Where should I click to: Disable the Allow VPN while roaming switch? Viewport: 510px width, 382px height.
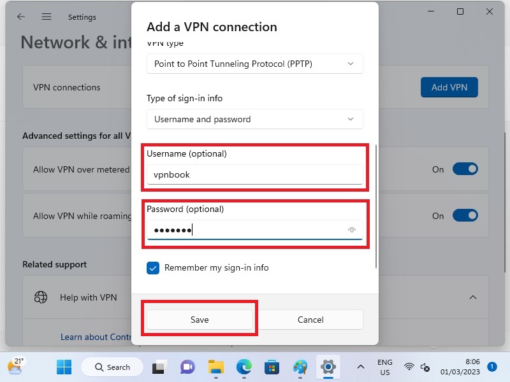[x=465, y=216]
